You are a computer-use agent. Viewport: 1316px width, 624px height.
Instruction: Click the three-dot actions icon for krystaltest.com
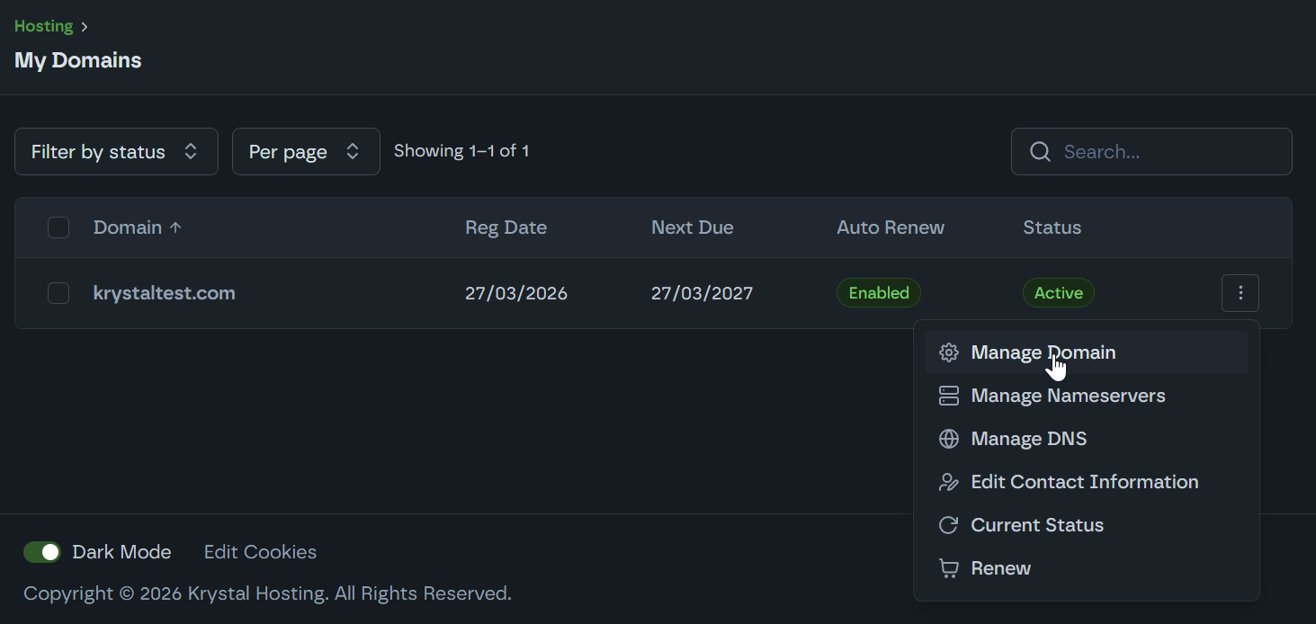click(x=1240, y=293)
